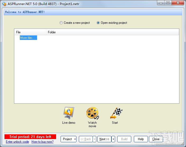Open Help

141,139
